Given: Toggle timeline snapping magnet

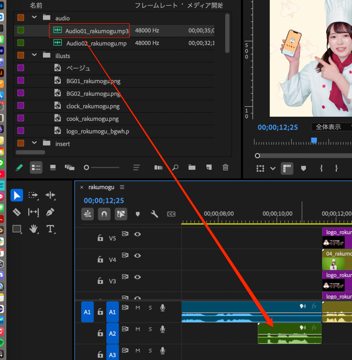Looking at the screenshot, I should [104, 214].
